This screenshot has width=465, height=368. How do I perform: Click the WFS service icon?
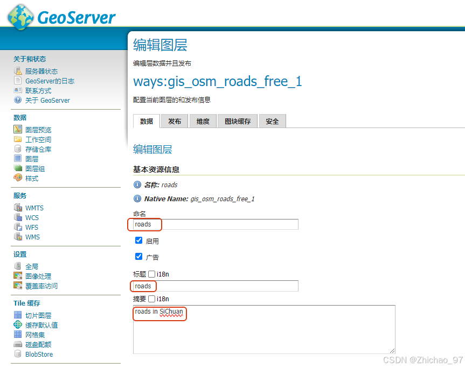point(18,227)
